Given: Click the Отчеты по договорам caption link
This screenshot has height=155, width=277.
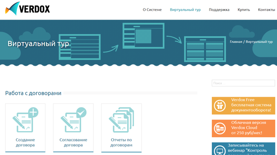Looking at the screenshot, I should coord(121,143).
